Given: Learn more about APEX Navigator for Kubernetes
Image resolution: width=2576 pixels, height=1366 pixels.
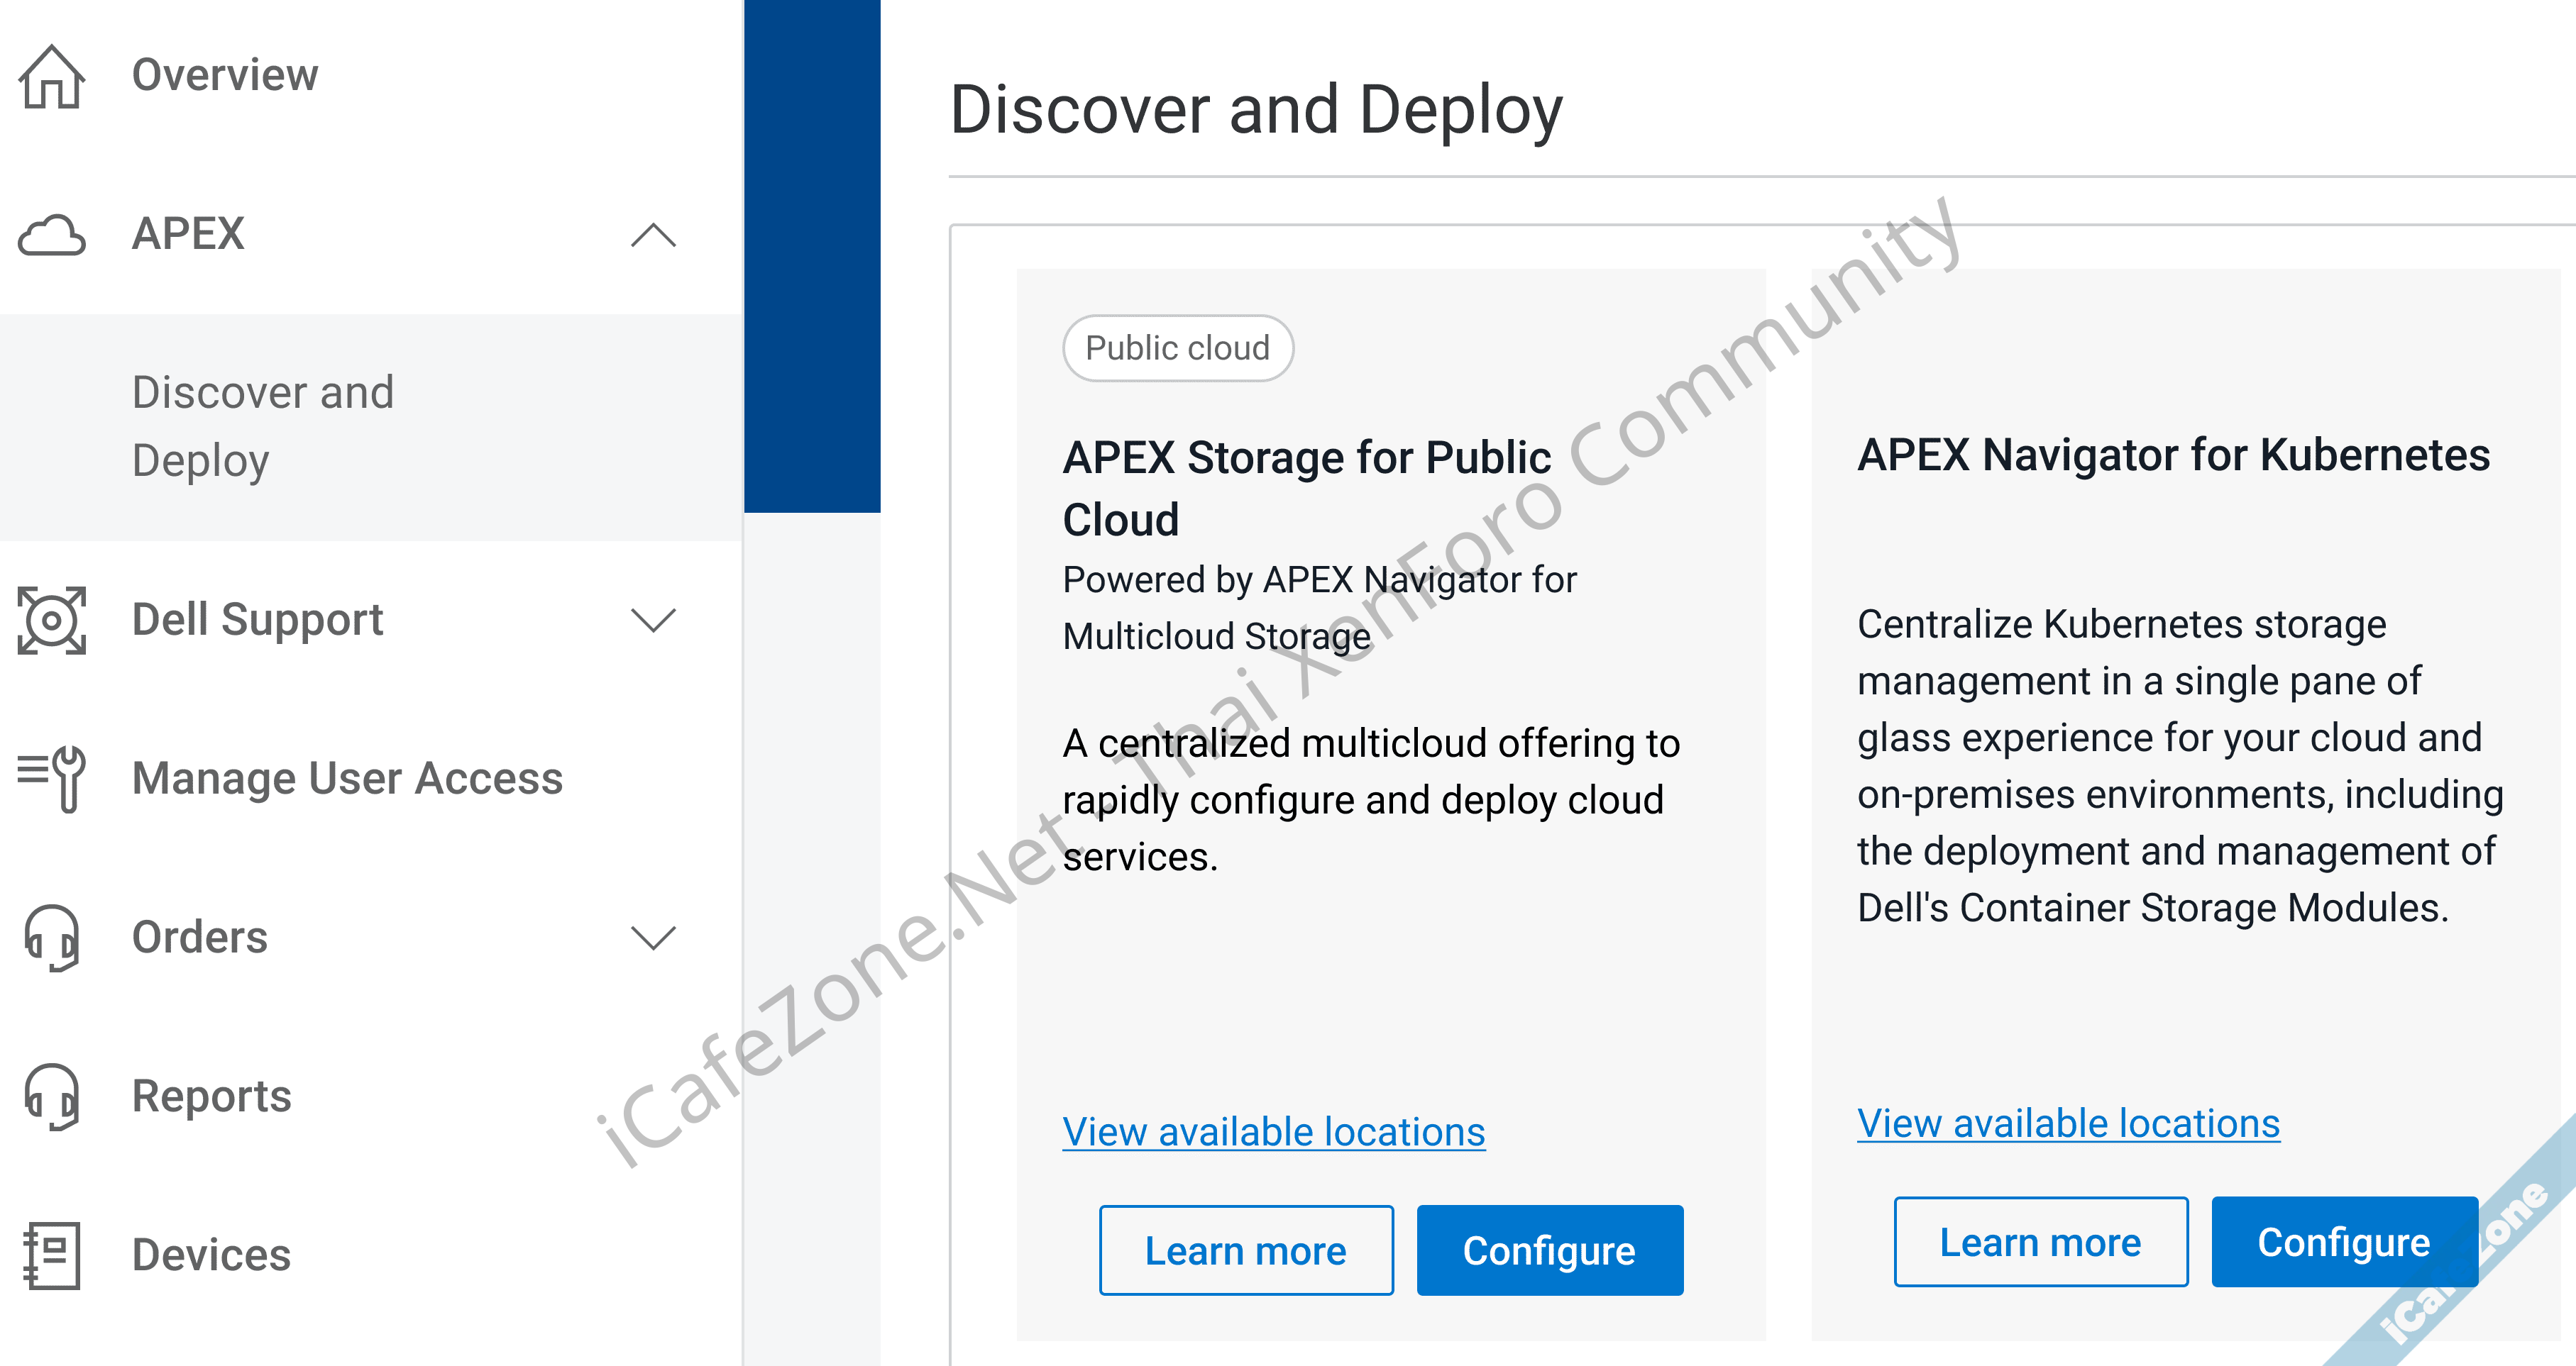Looking at the screenshot, I should pos(2040,1242).
